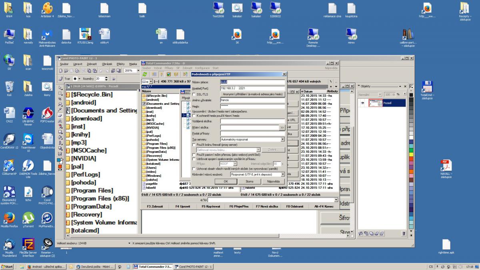Enable 'Použít bránu firewall (proxy server)' checkbox
This screenshot has height=270, width=480.
[x=194, y=145]
